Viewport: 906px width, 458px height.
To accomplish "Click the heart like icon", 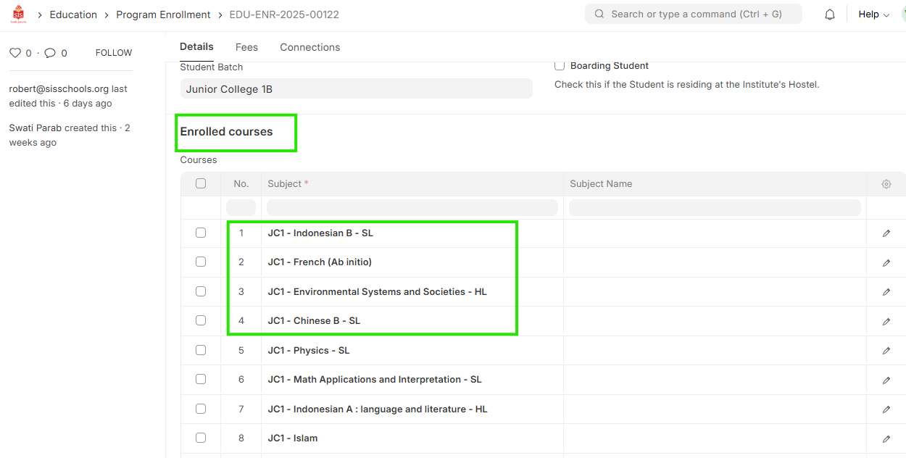I will 15,53.
